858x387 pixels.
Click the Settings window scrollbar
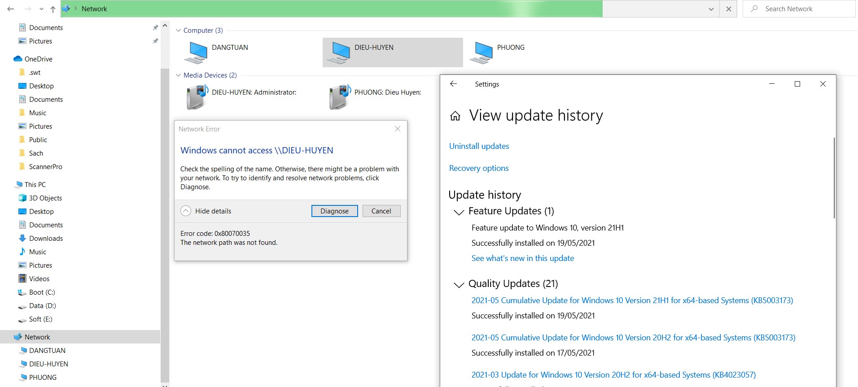coord(834,178)
